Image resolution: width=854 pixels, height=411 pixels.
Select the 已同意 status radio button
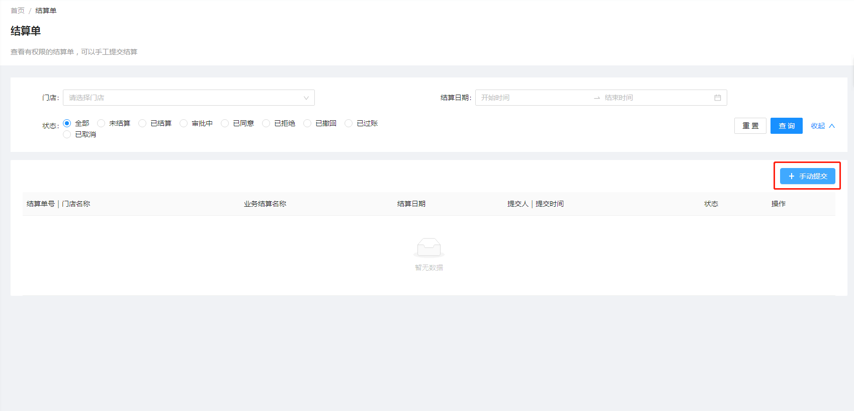click(225, 123)
